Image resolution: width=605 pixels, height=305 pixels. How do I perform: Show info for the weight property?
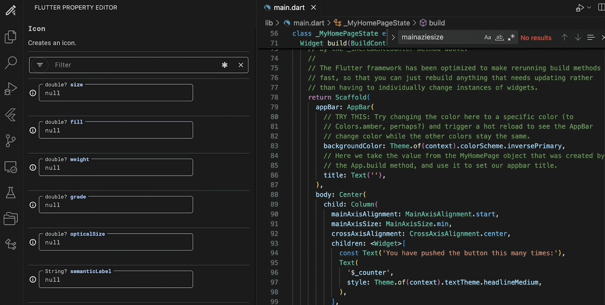(x=33, y=168)
